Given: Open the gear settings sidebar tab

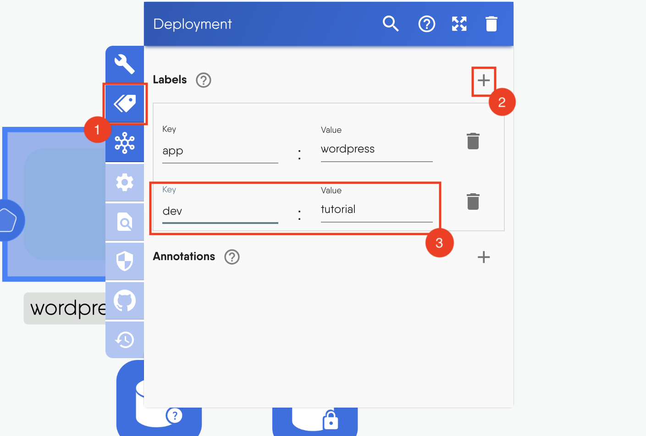Looking at the screenshot, I should [125, 183].
